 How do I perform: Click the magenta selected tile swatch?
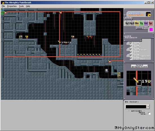(x=151, y=30)
